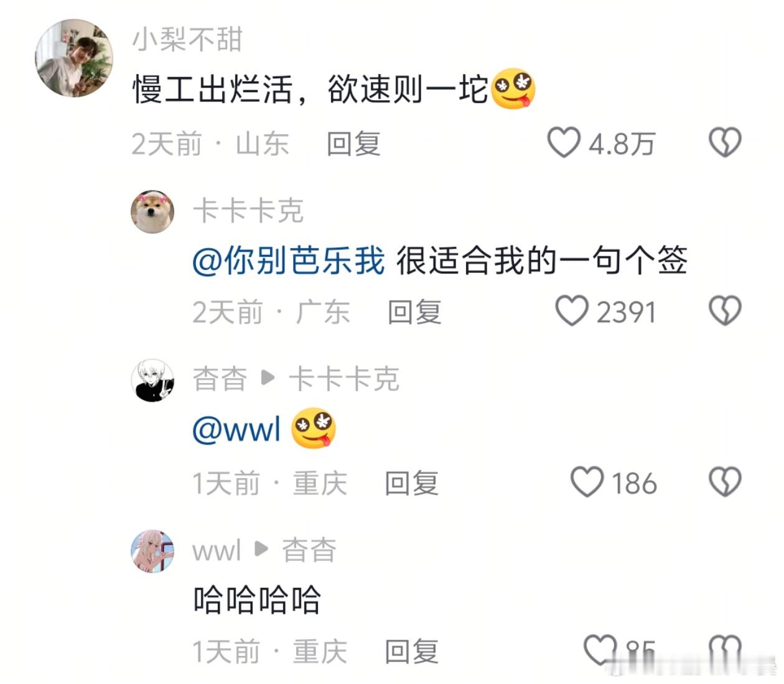Reply to 杏杏's comment
The width and height of the screenshot is (784, 684).
[x=412, y=483]
